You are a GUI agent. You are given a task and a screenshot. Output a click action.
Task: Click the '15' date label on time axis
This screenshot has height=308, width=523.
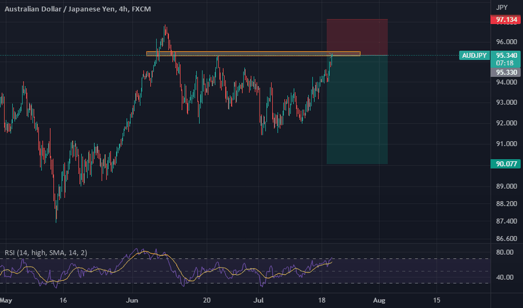pyautogui.click(x=437, y=300)
